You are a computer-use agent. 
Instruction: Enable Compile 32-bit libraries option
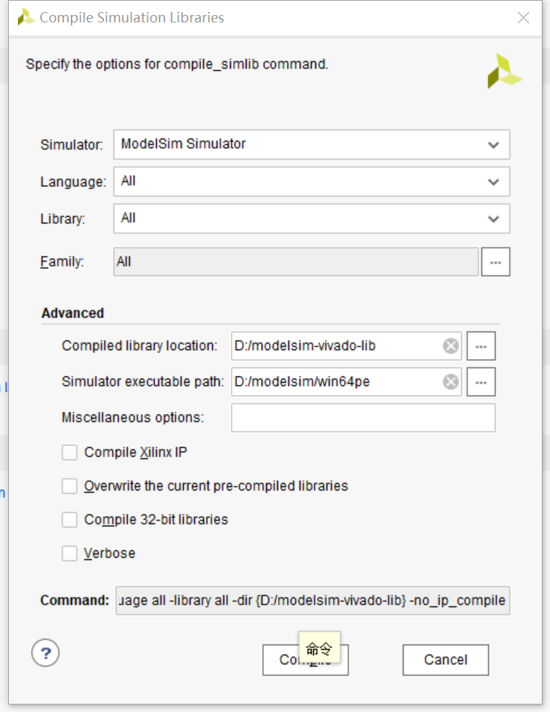69,520
